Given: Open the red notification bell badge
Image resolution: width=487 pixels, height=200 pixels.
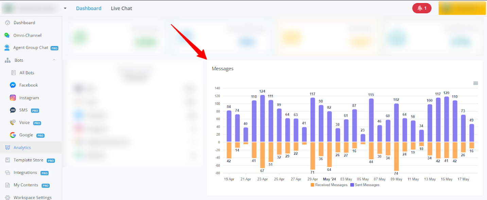Looking at the screenshot, I should click(421, 8).
